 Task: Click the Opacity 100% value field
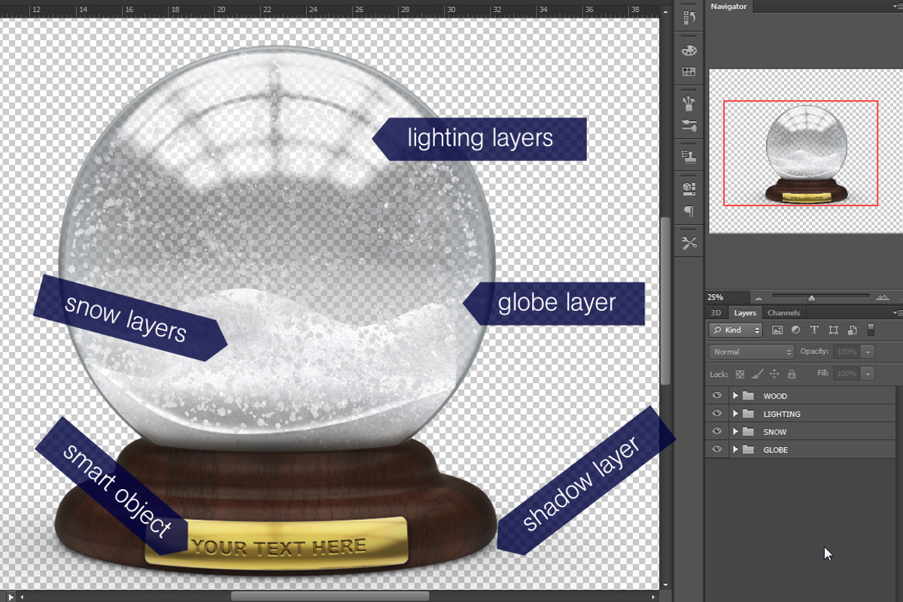tap(846, 351)
